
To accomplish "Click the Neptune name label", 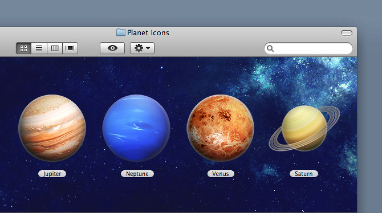I will tap(137, 174).
